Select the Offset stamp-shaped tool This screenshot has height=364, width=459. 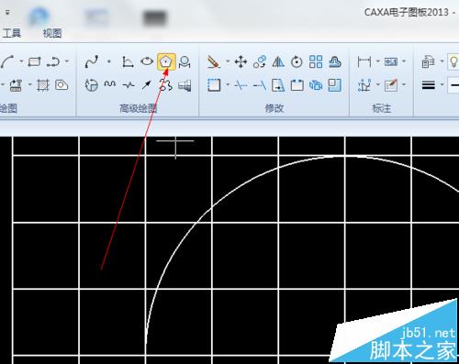(335, 61)
